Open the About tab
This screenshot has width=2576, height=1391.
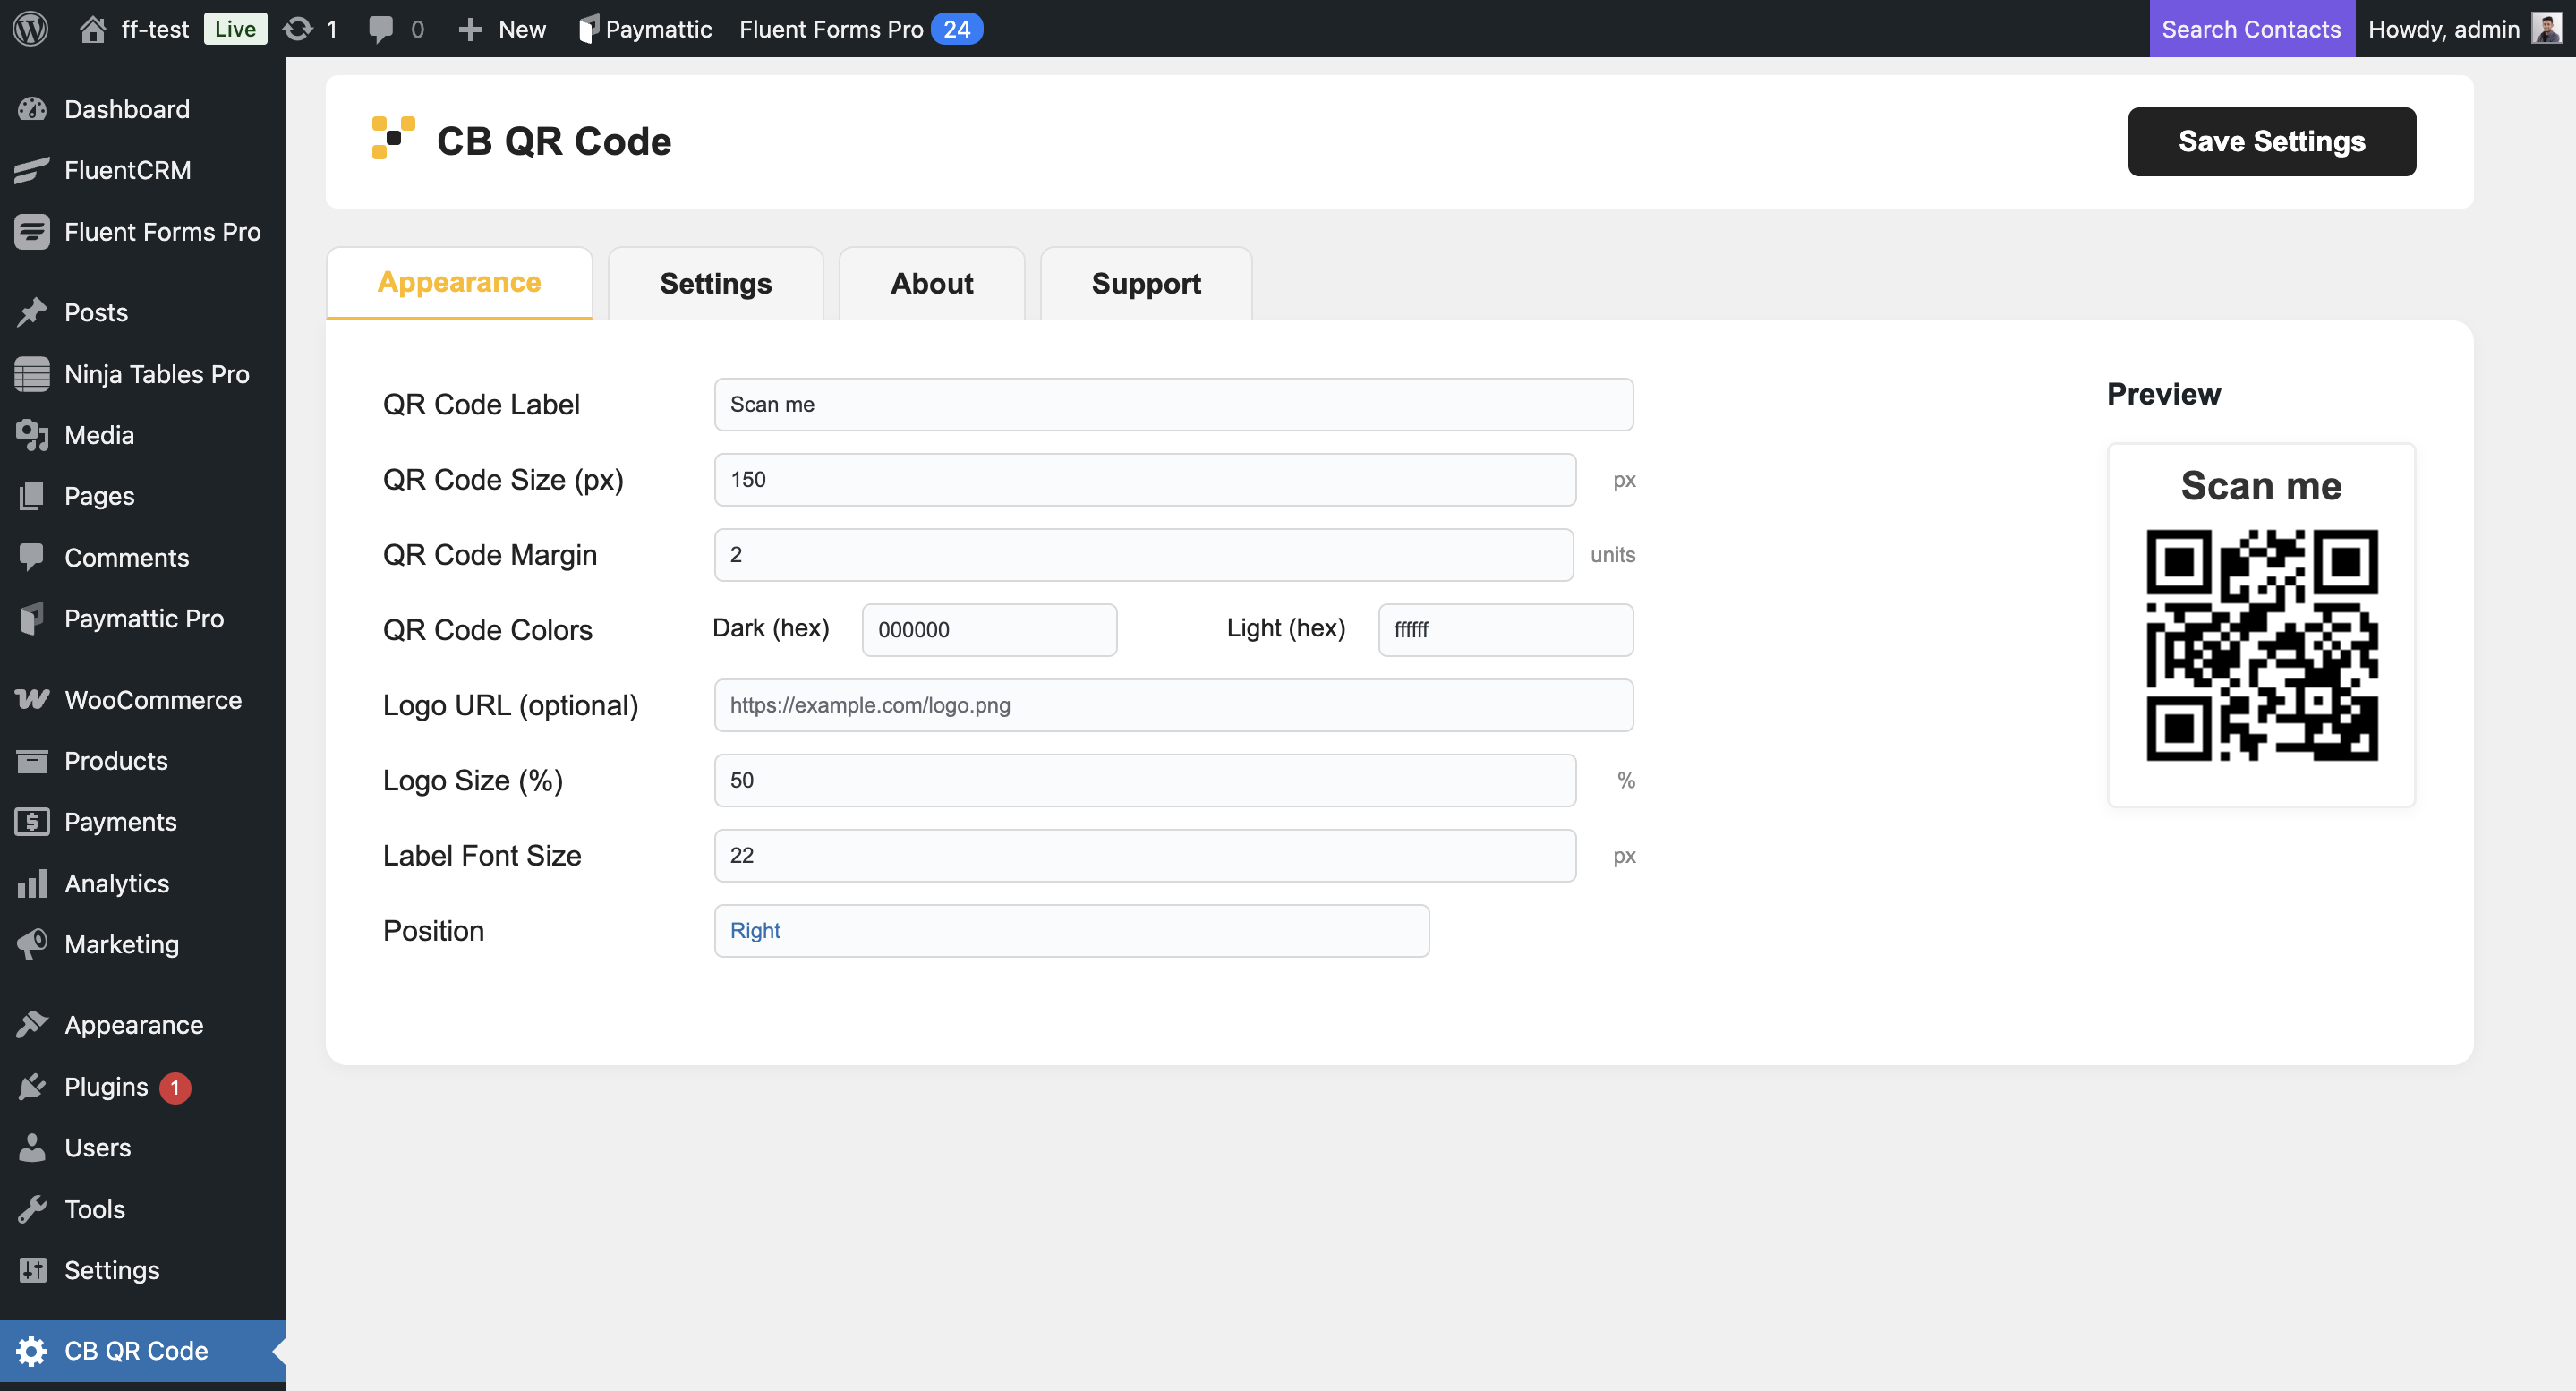click(x=931, y=283)
